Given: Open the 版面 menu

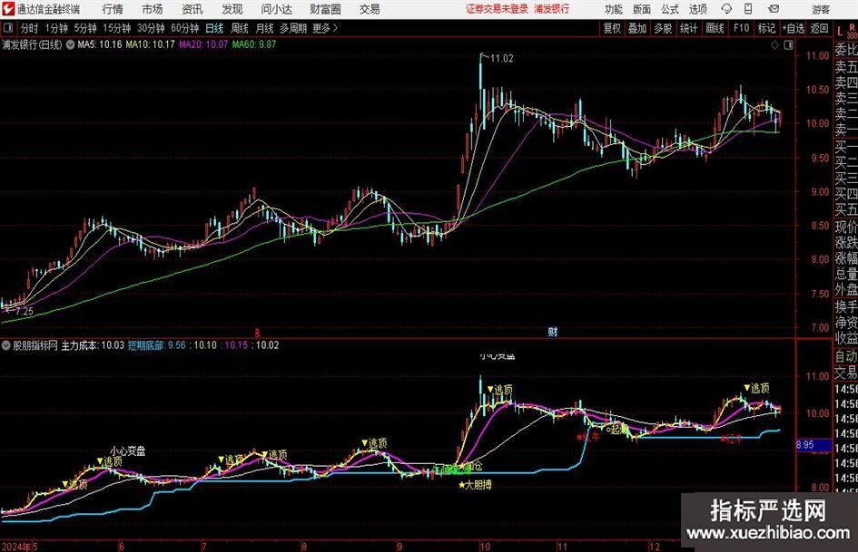Looking at the screenshot, I should 642,9.
